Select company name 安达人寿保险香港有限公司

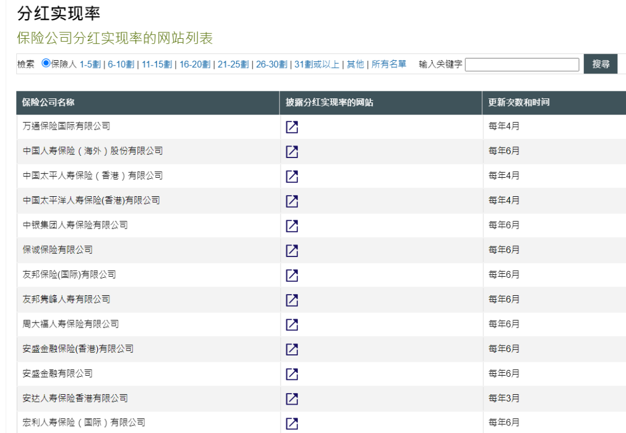pos(75,398)
